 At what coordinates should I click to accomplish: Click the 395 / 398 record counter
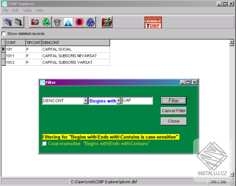(x=218, y=182)
